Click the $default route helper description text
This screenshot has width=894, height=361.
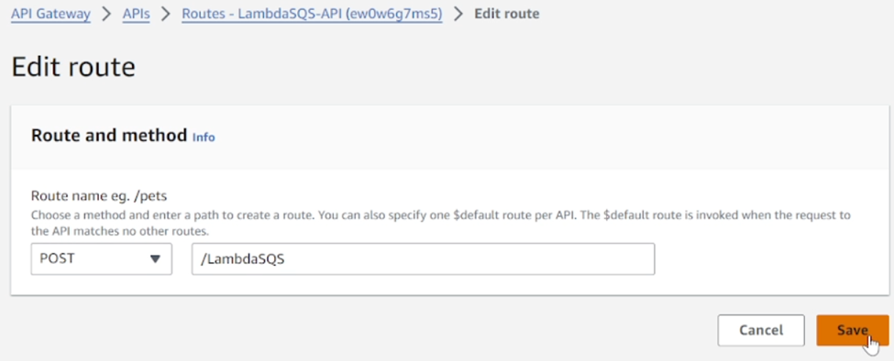click(440, 224)
